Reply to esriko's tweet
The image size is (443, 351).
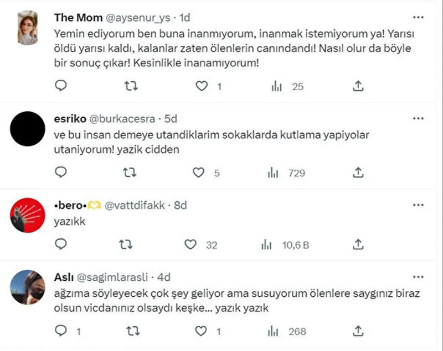62,172
